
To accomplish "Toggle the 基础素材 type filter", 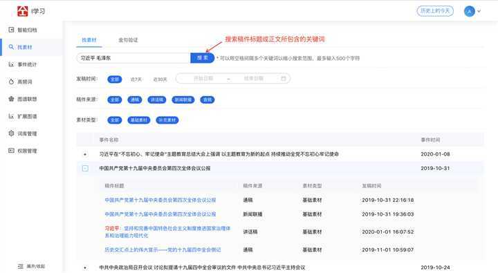I will pos(139,120).
